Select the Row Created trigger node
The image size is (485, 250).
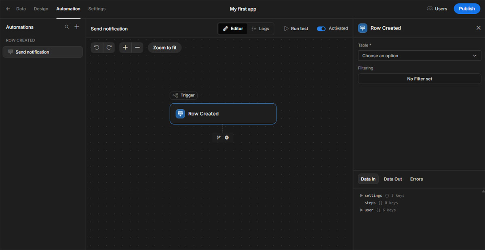click(223, 114)
